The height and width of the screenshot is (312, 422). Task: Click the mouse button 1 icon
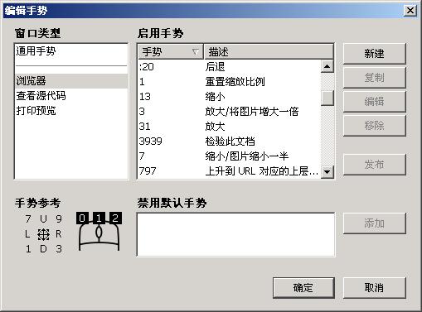tap(99, 218)
